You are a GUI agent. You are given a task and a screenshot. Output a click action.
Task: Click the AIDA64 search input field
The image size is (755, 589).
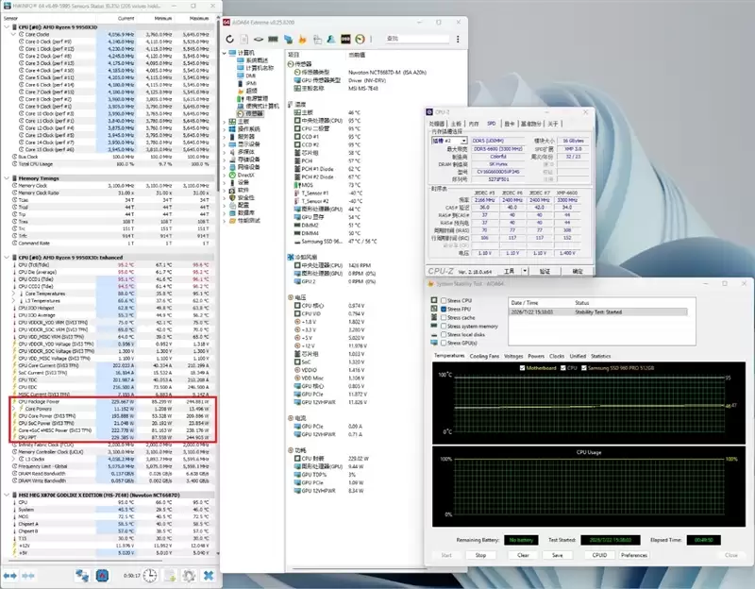pos(417,39)
